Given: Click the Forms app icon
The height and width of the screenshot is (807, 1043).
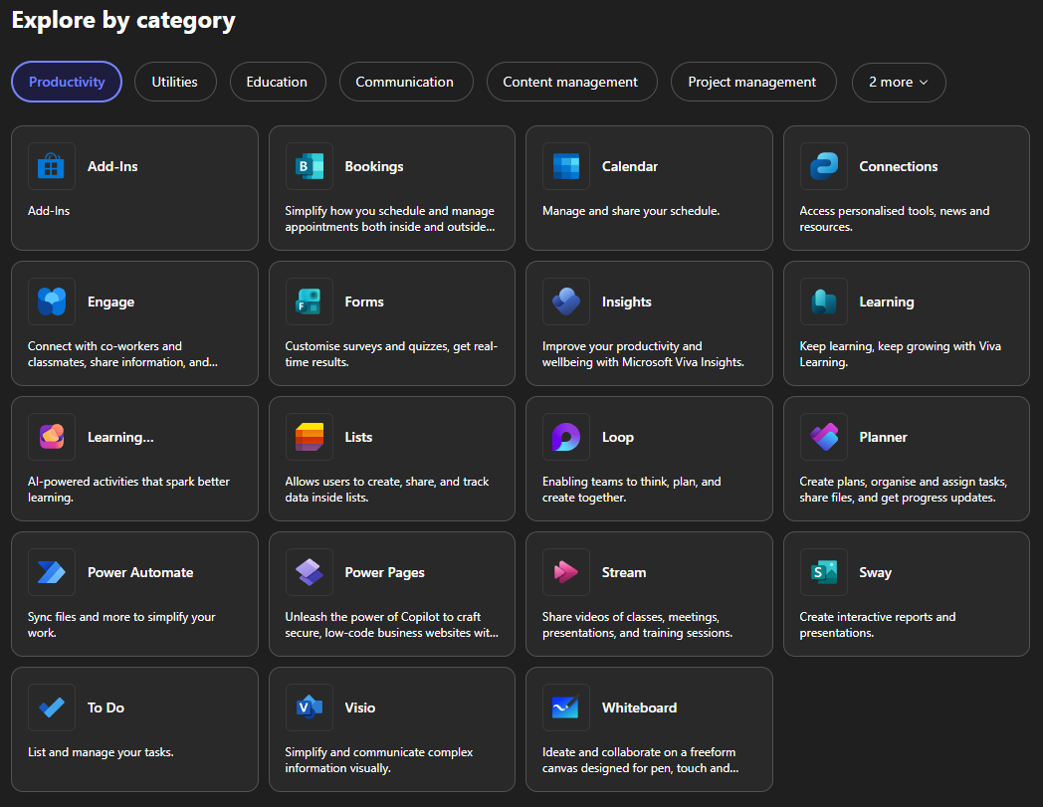Looking at the screenshot, I should (309, 302).
